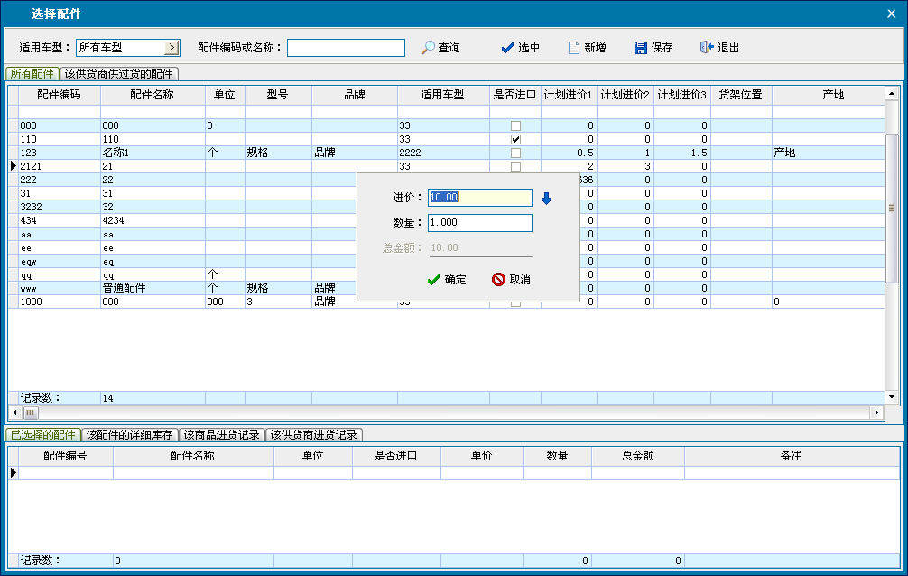908x576 pixels.
Task: Sort by 配件名称 column header
Action: coord(152,95)
